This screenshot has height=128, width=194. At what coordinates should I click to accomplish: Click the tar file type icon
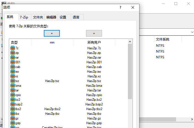click(13, 90)
